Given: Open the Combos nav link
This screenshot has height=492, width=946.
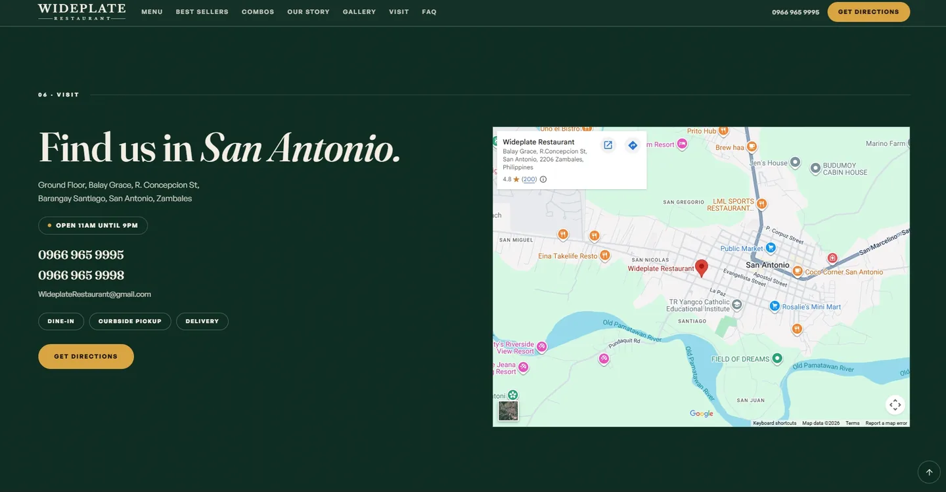Looking at the screenshot, I should (x=258, y=12).
